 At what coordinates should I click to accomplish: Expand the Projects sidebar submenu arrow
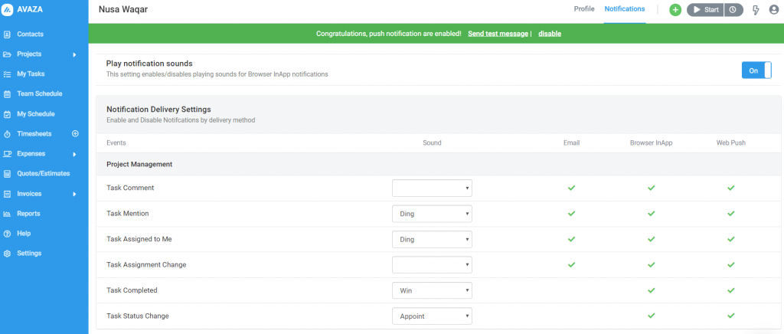[x=74, y=54]
